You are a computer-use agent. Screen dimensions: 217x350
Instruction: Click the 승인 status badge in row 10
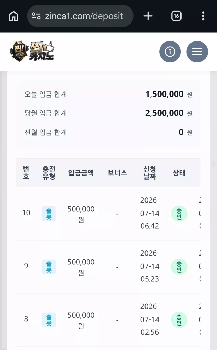click(179, 214)
